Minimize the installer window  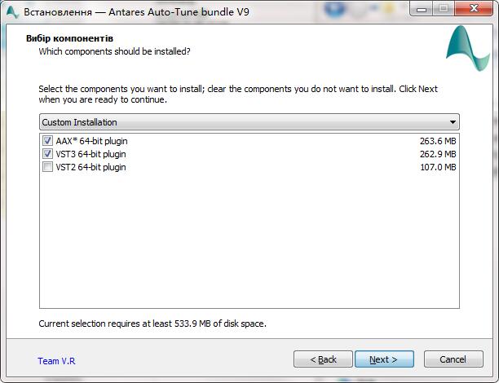pos(422,9)
